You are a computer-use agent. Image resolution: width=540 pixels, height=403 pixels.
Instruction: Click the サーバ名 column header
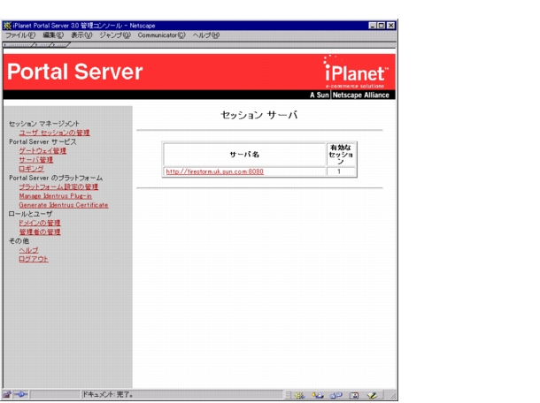pyautogui.click(x=244, y=155)
